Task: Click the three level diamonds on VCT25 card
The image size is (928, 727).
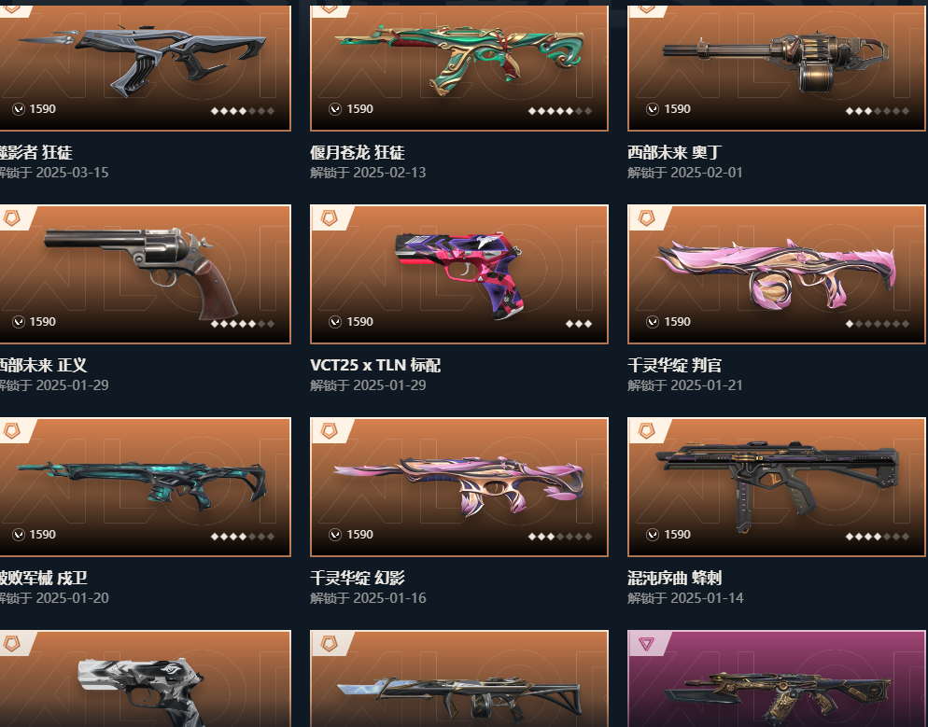Action: [x=578, y=324]
